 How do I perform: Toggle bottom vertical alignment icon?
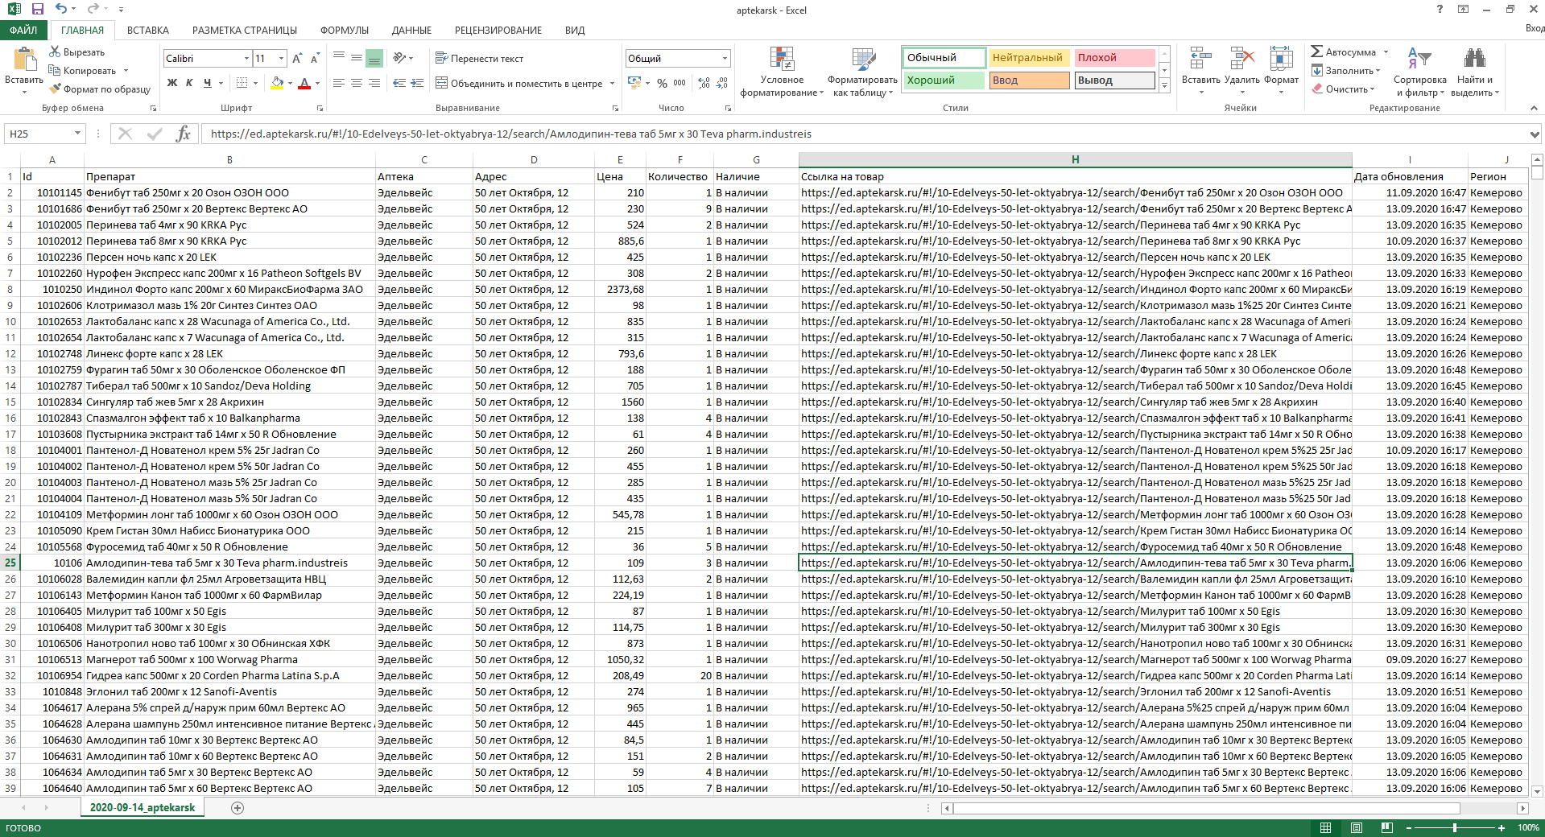374,59
